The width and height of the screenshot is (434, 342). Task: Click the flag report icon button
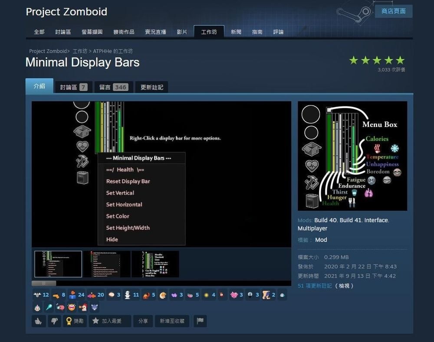click(x=200, y=321)
